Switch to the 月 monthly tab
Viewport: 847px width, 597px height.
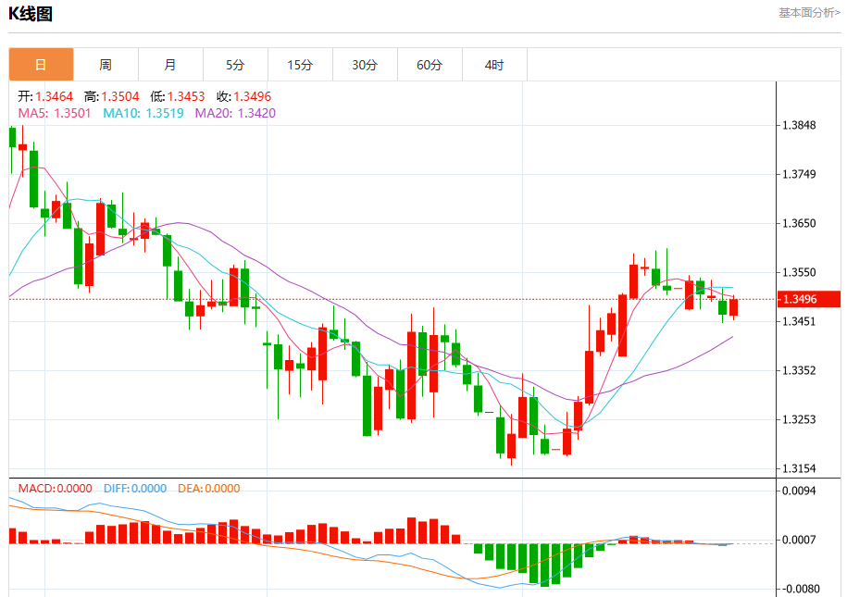170,65
